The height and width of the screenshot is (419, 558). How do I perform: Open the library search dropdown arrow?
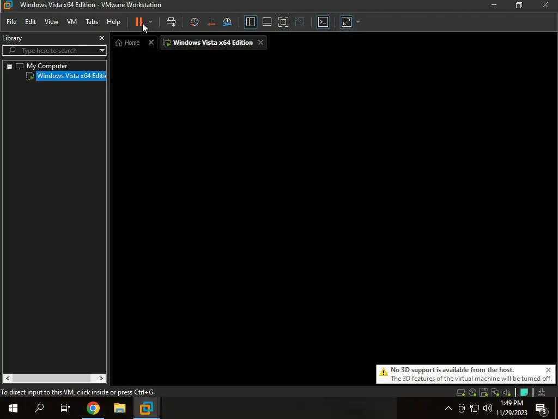pos(102,51)
